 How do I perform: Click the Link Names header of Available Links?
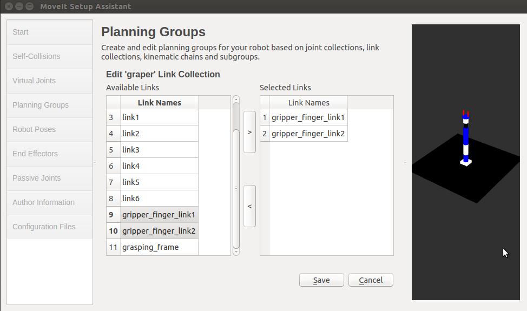159,102
